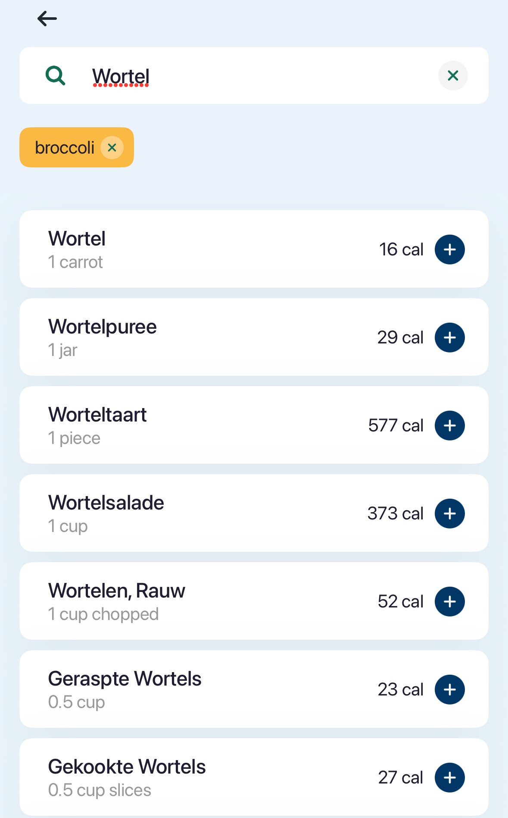
Task: Add Geraspte Wortels via plus button
Action: click(x=449, y=689)
